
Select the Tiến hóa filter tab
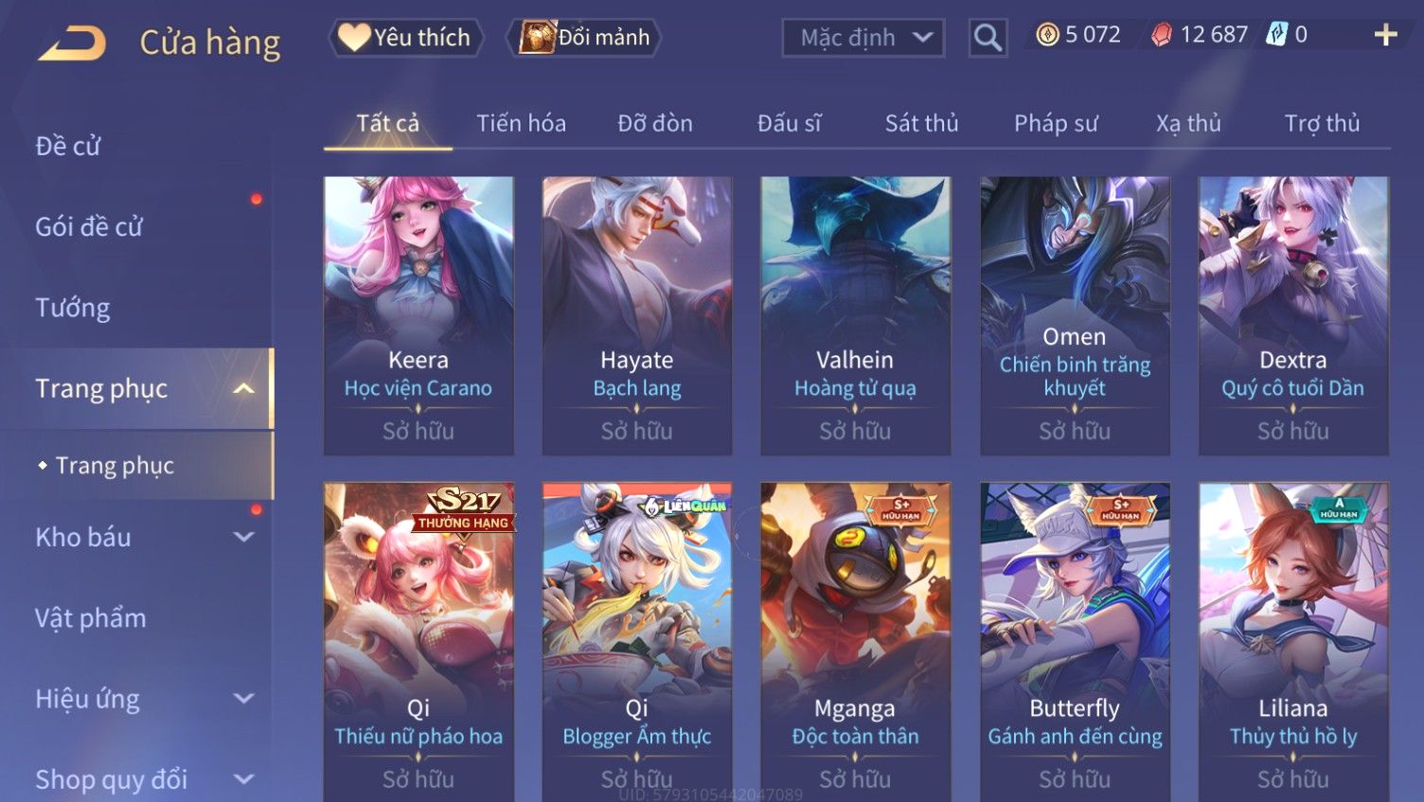(x=521, y=123)
